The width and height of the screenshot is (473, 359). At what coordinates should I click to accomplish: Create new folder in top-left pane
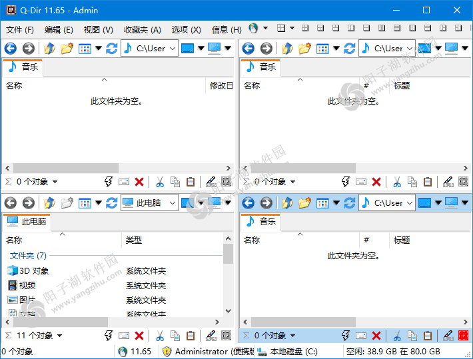[67, 48]
